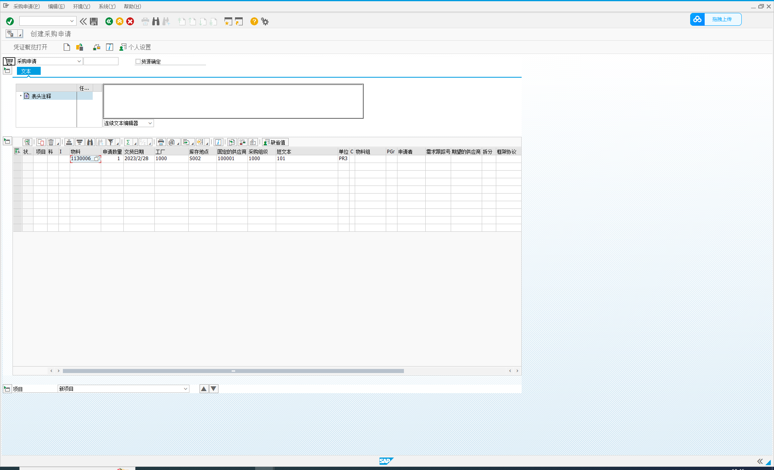
Task: Click the item grid print icon
Action: (x=161, y=142)
